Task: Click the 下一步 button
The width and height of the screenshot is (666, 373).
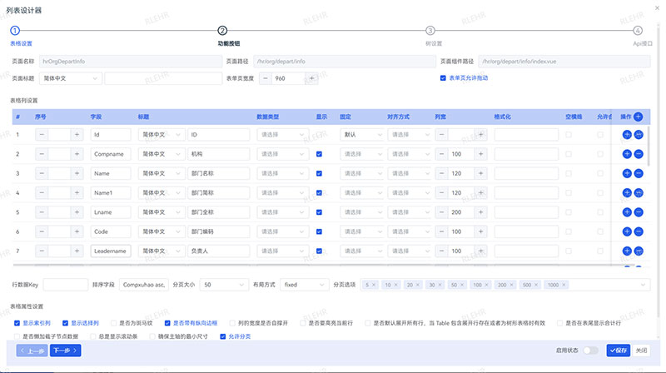Action: pos(66,351)
